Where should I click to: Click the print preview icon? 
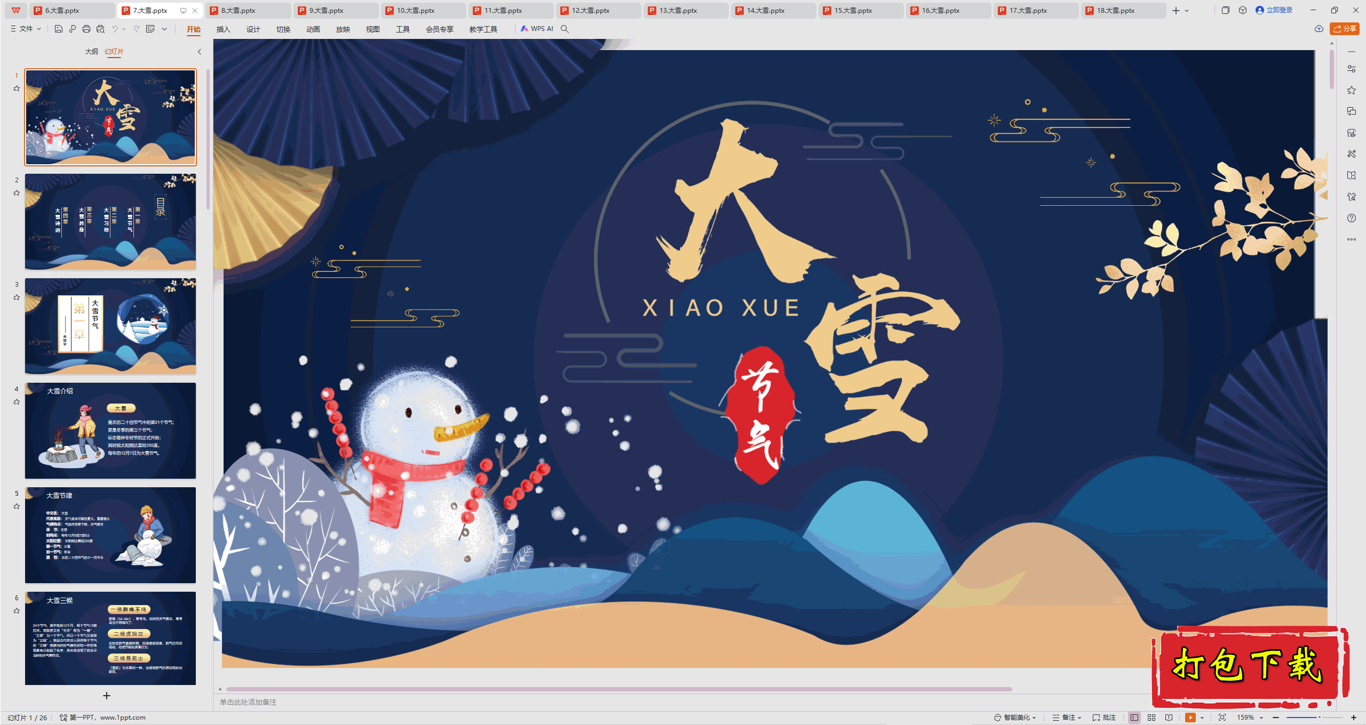pyautogui.click(x=100, y=29)
